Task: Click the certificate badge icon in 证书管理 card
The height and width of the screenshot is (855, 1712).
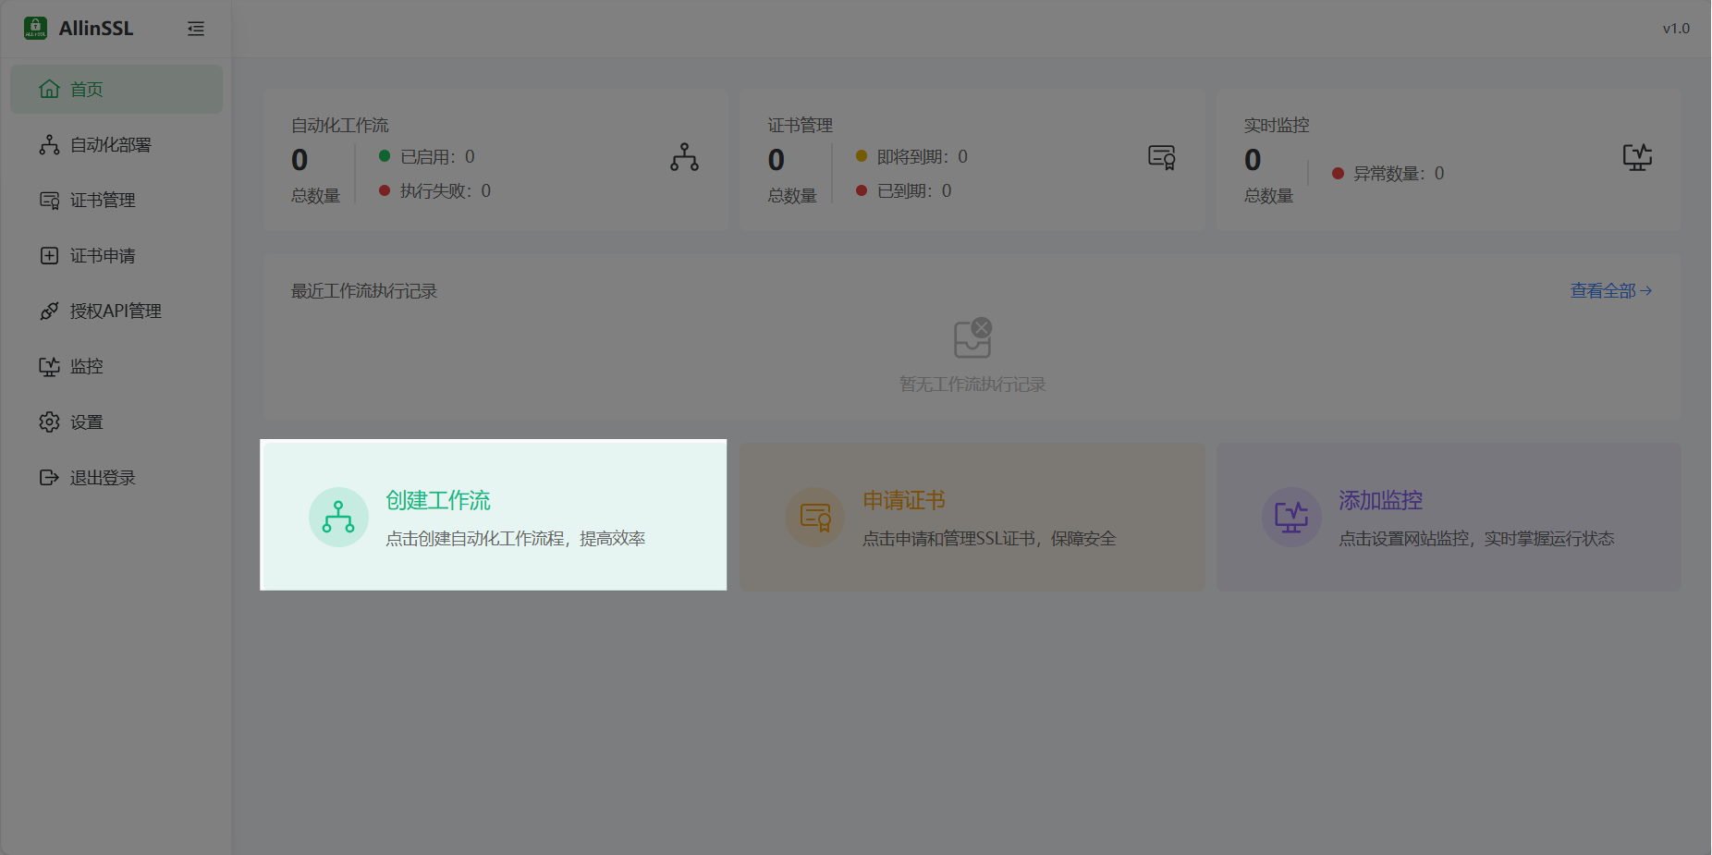Action: [1162, 158]
